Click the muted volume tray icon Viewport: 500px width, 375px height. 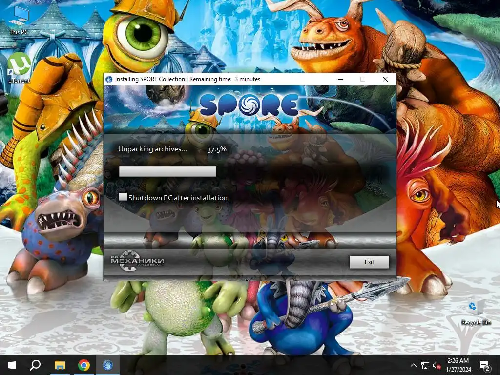(x=437, y=365)
